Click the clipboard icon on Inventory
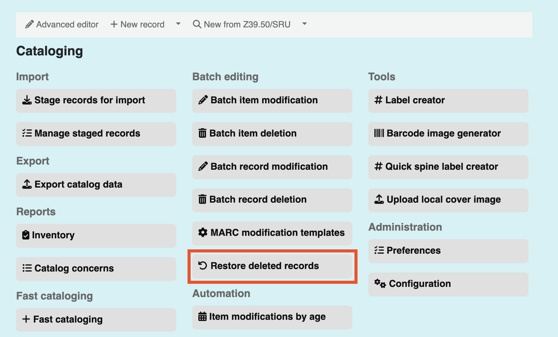 26,235
